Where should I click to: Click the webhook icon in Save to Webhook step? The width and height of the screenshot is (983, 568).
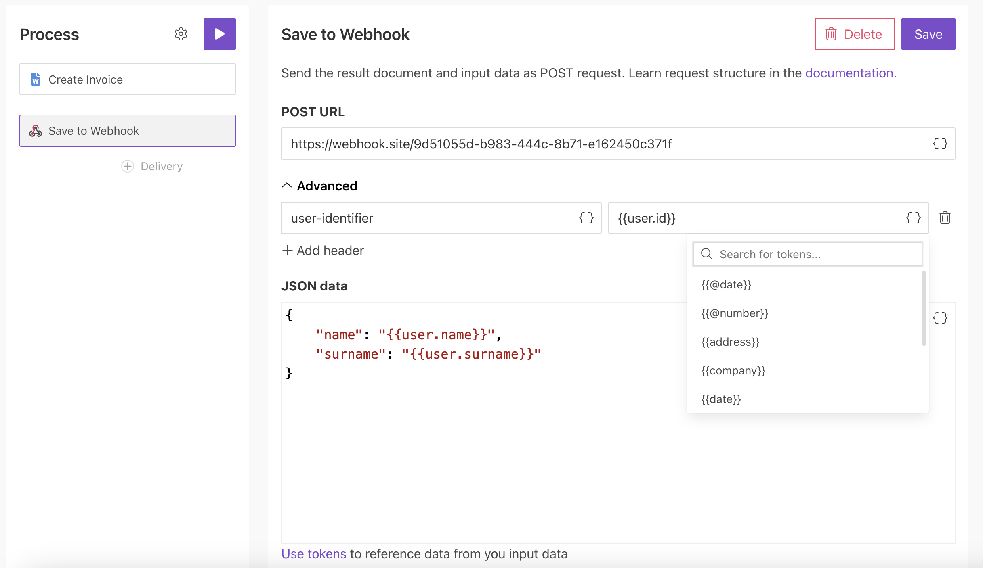point(36,131)
